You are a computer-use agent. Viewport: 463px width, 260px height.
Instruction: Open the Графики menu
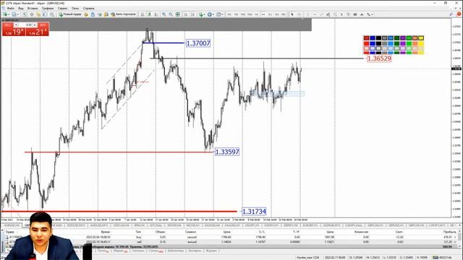tap(48, 8)
